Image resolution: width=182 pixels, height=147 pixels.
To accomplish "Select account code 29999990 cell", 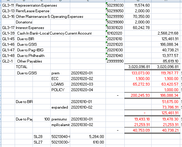I will (x=115, y=61).
